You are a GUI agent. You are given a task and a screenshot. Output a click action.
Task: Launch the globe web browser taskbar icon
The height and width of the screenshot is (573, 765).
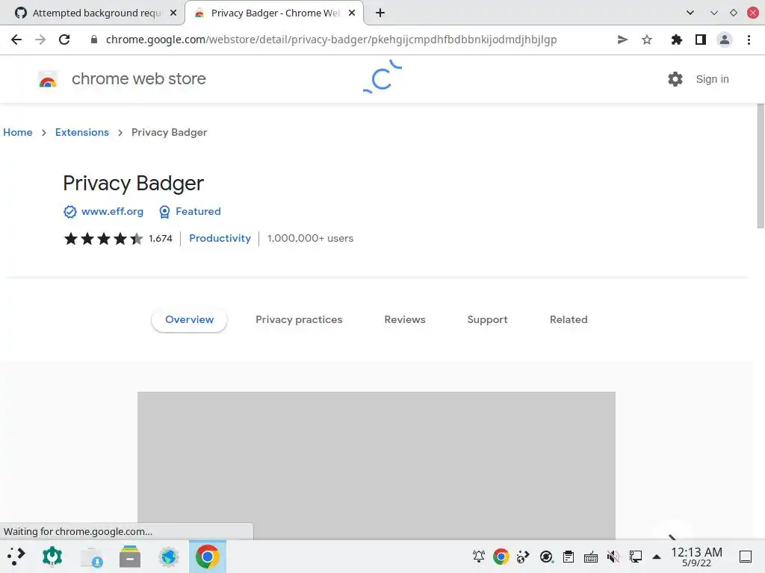tap(169, 557)
